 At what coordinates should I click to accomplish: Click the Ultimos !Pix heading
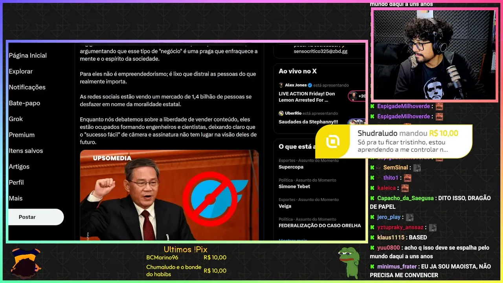(x=185, y=250)
